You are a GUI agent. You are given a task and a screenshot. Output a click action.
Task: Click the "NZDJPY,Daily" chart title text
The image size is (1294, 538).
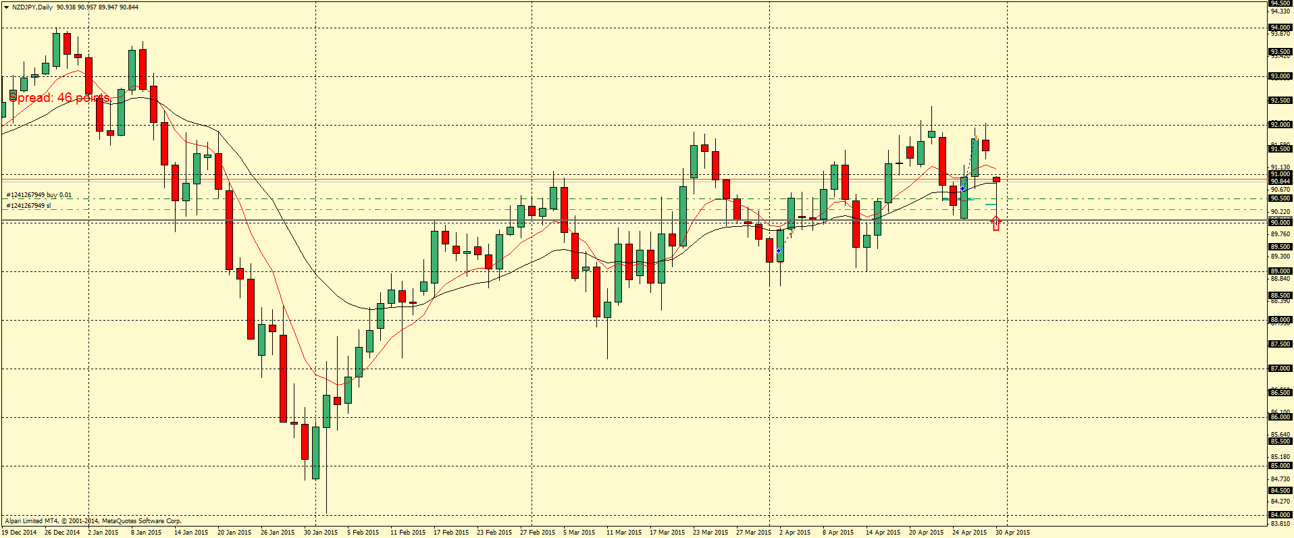click(x=33, y=7)
